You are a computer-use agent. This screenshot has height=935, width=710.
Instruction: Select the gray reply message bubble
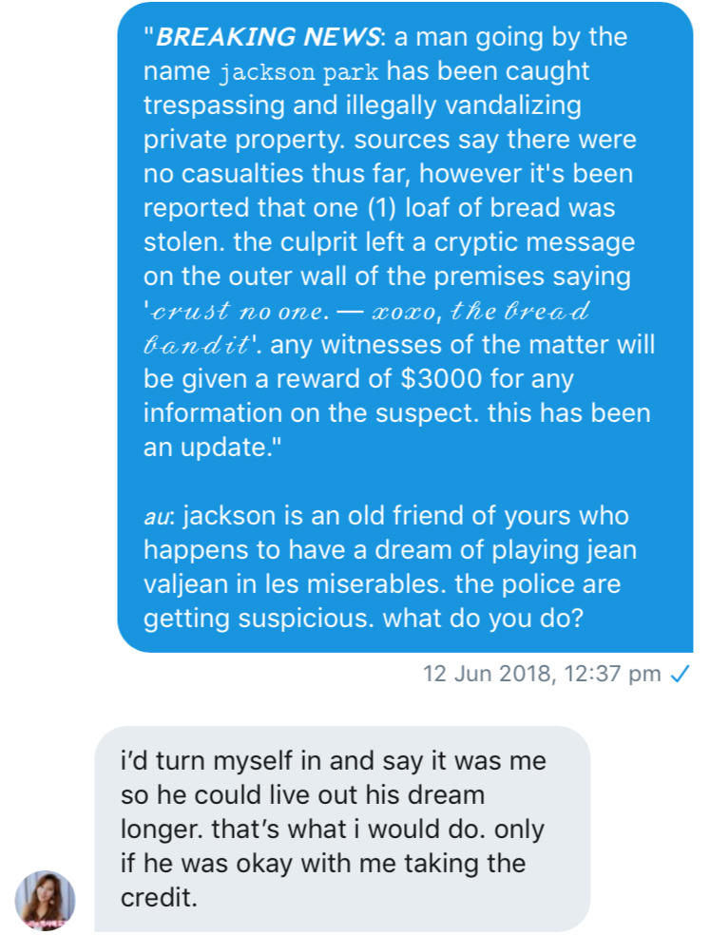(342, 829)
